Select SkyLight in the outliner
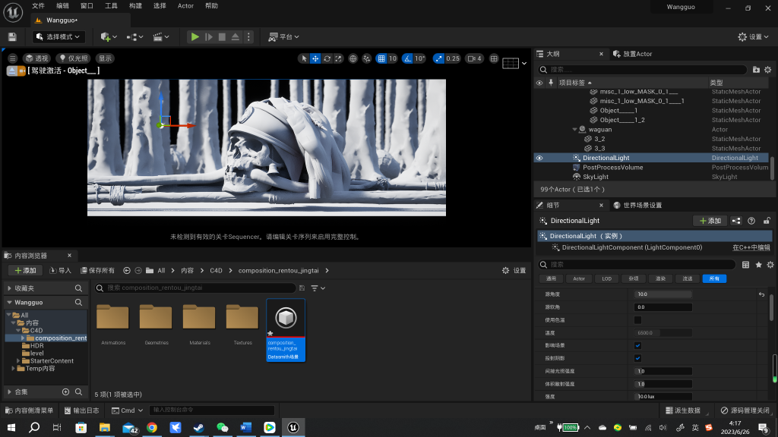This screenshot has height=437, width=778. pos(596,177)
